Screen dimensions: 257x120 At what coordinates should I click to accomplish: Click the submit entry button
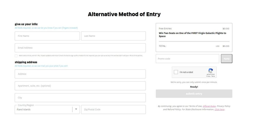194,94
